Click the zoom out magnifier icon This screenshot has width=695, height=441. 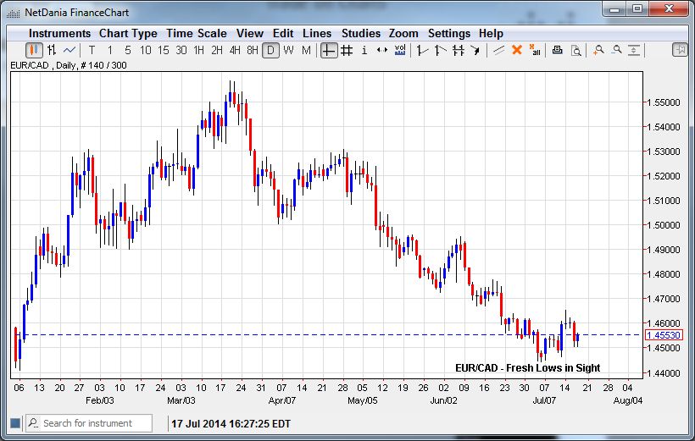click(616, 50)
